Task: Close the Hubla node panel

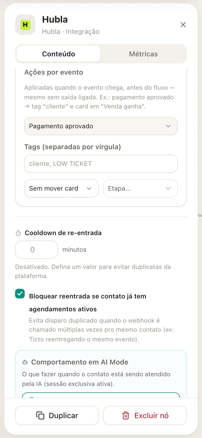Action: coord(183,25)
